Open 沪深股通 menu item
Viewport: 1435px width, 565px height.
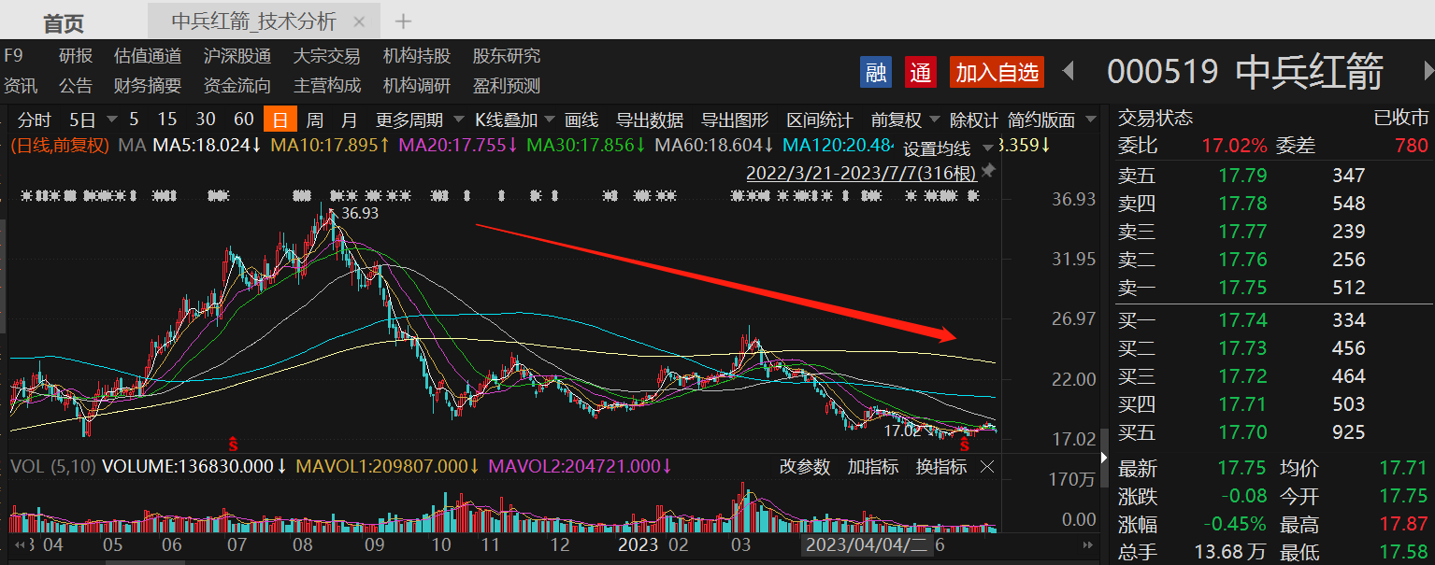[237, 56]
